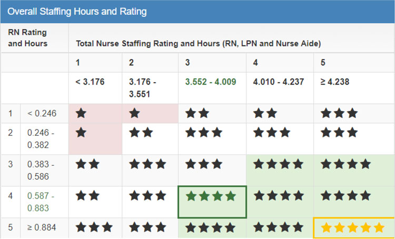This screenshot has height=239, width=395.
Task: Select three stars for RN 0.383 - 0.586, total 3.176 - 3.551
Action: (147, 164)
